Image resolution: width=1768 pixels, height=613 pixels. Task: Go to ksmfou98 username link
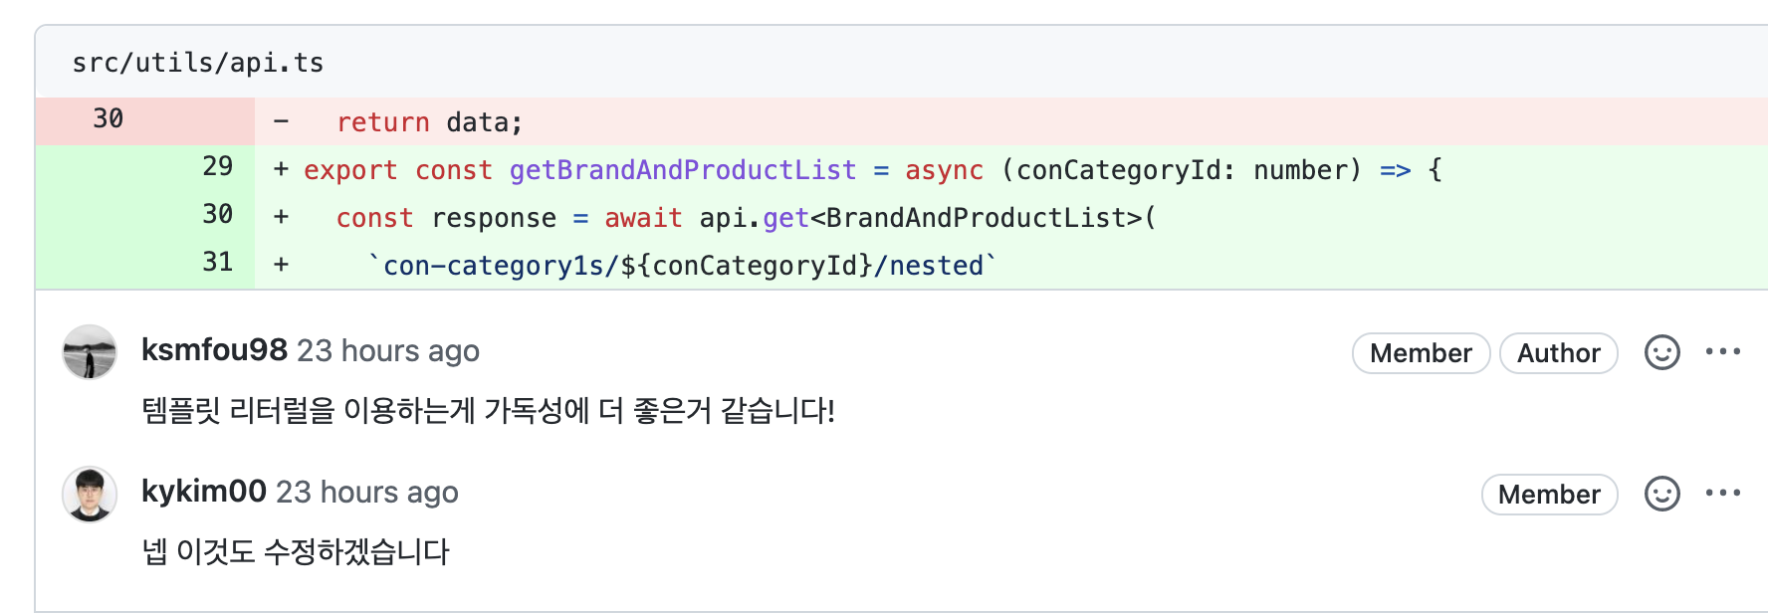214,350
